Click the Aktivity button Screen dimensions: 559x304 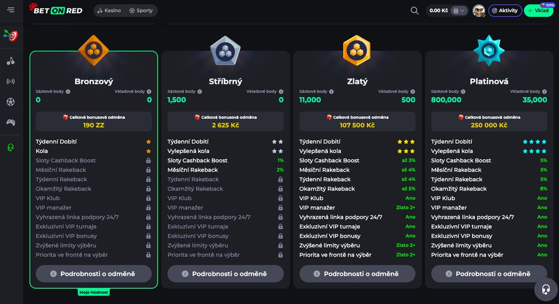point(505,11)
